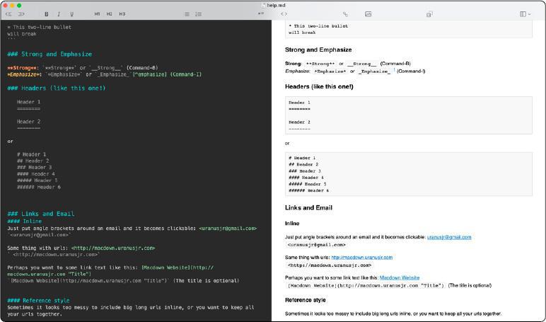Apply Heading 1 style
546x322 pixels.
[97, 14]
